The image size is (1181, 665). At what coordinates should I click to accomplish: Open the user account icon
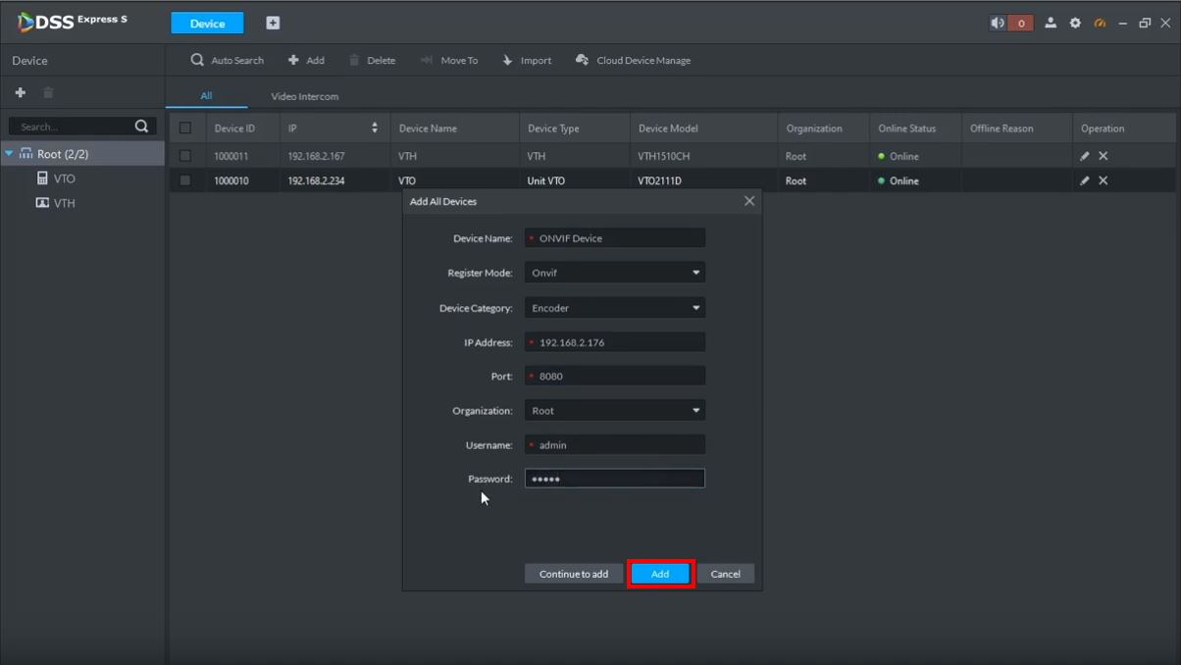tap(1051, 23)
